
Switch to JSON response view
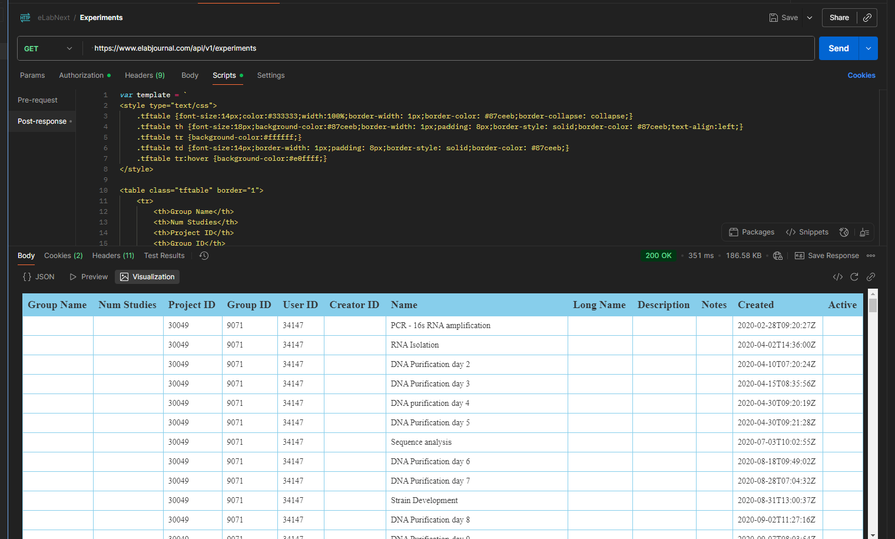(38, 277)
